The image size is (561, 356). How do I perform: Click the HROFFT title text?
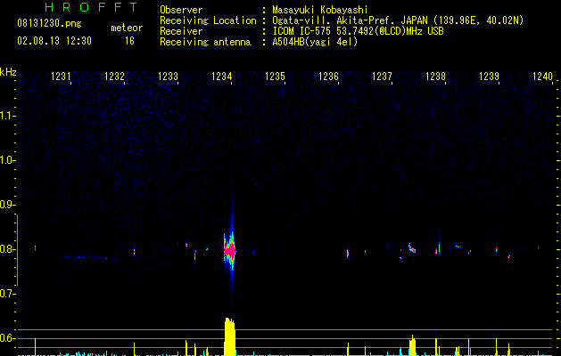pyautogui.click(x=92, y=7)
